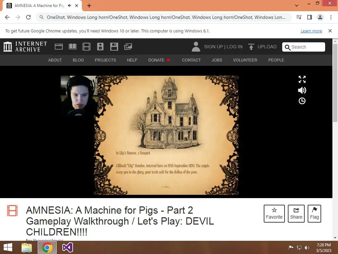
Task: Follow the Learn more link
Action: click(311, 31)
